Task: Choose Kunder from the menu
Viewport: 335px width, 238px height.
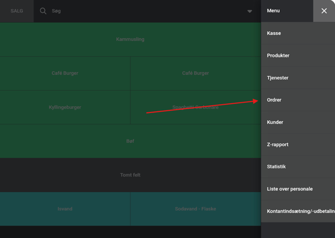Action: point(275,122)
